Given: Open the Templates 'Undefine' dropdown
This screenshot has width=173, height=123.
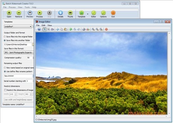Looking at the screenshot, I should tap(18, 26).
